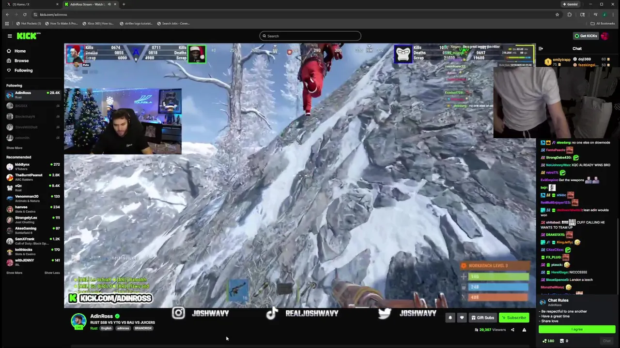The width and height of the screenshot is (620, 348).
Task: Click the BRANDRISK tag
Action: [x=143, y=328]
